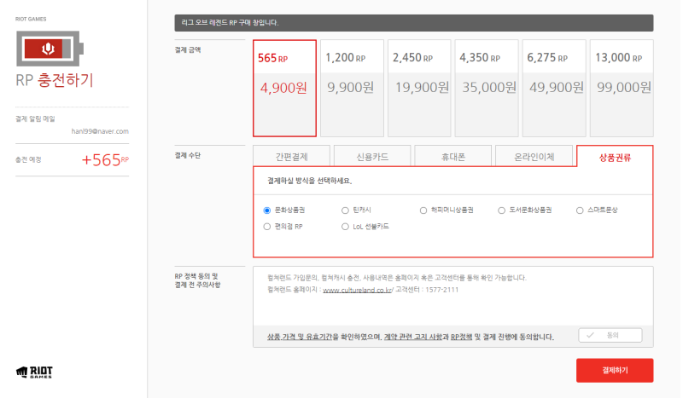Screen dimensions: 683x398
Task: Pick the 편의점 RP radio option
Action: [267, 227]
